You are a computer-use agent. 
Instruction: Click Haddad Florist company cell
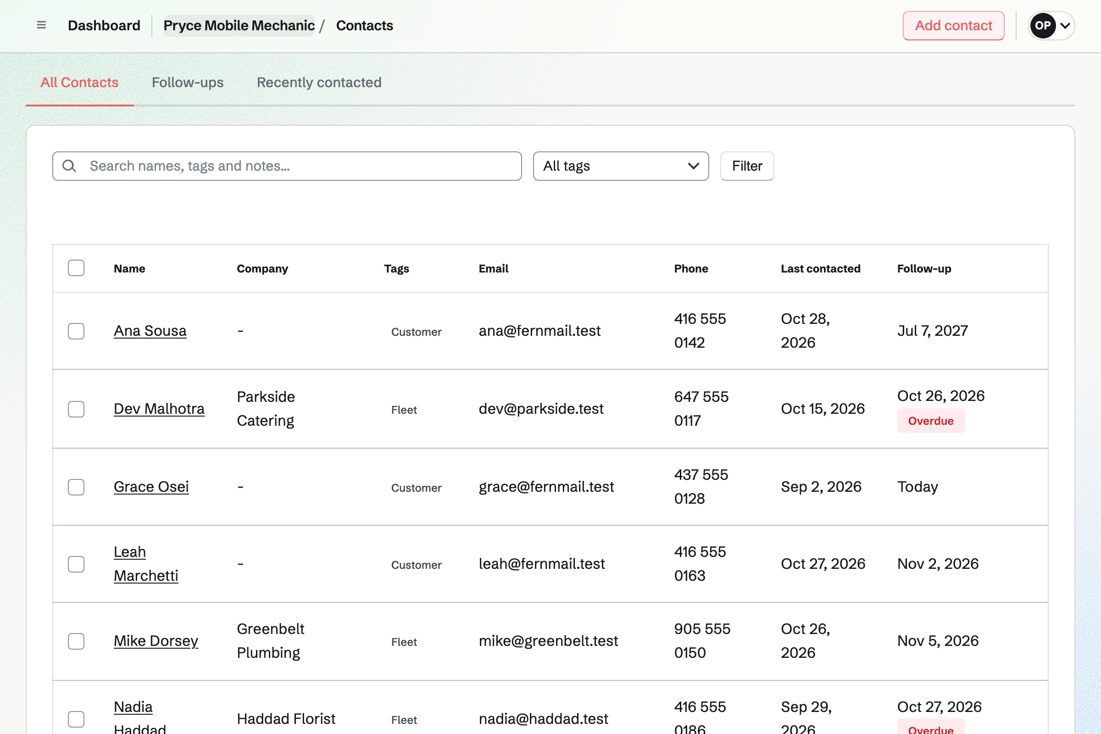point(286,718)
